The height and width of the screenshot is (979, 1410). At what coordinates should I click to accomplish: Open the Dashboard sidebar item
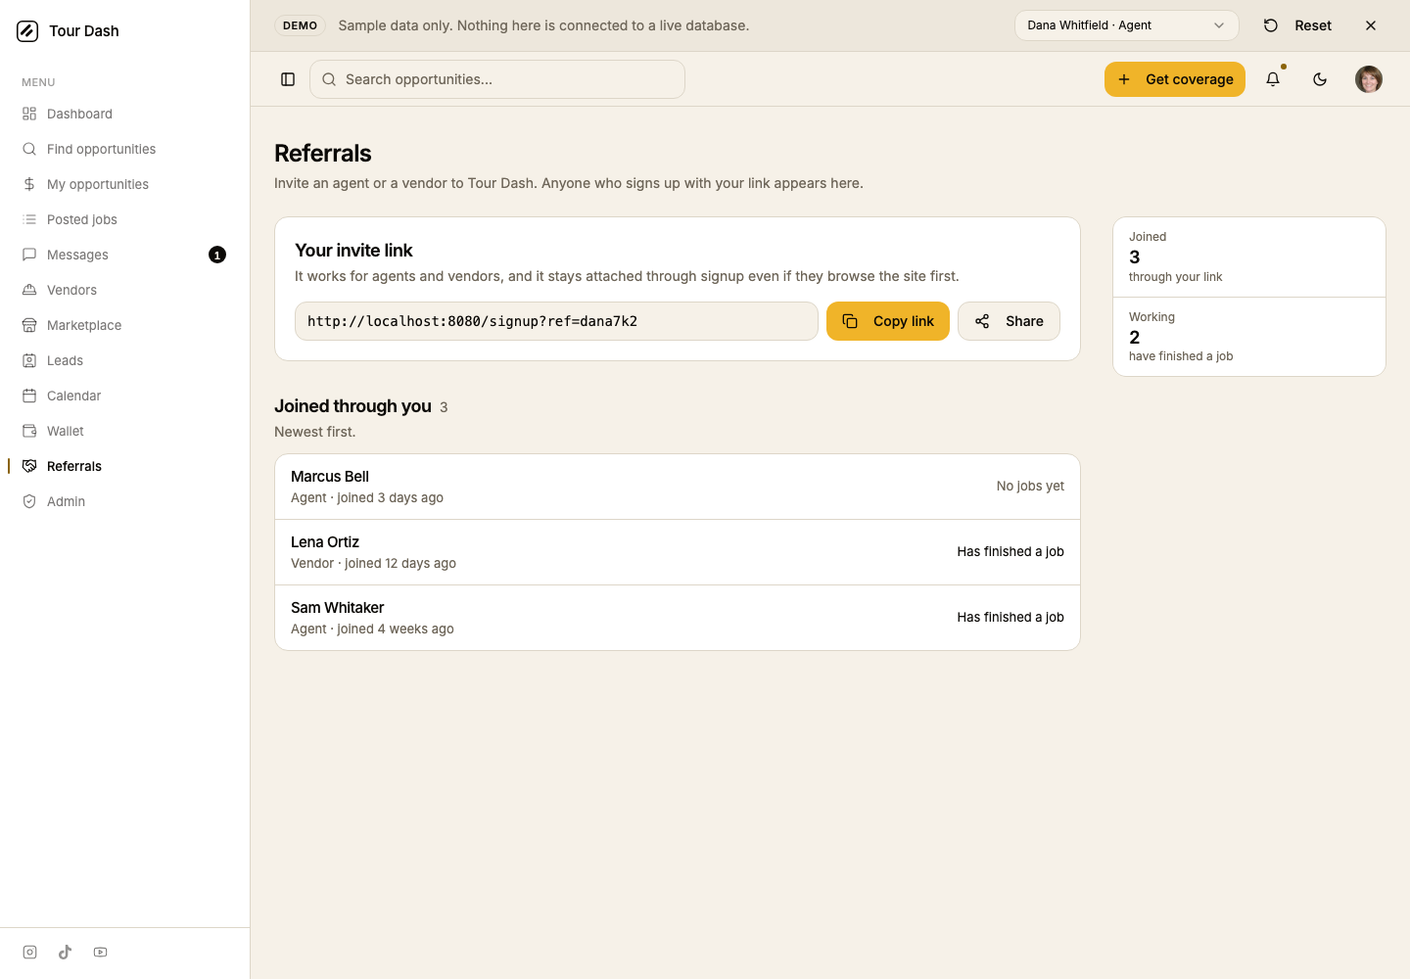124,114
